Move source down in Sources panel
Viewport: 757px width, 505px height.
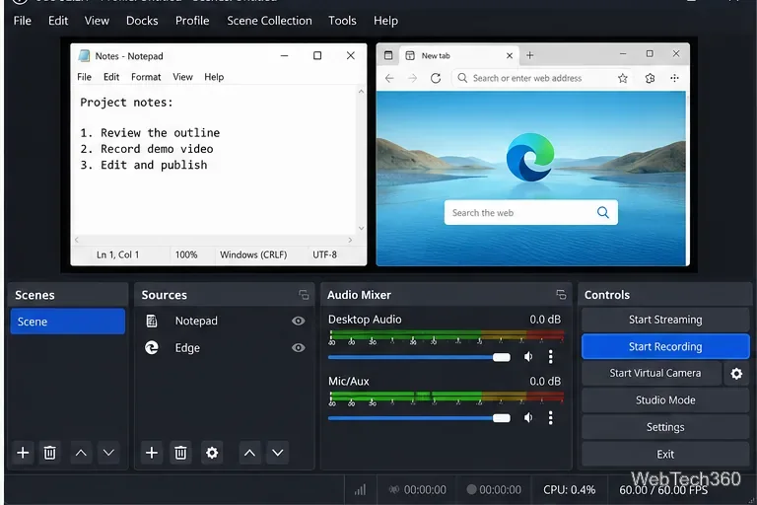278,453
